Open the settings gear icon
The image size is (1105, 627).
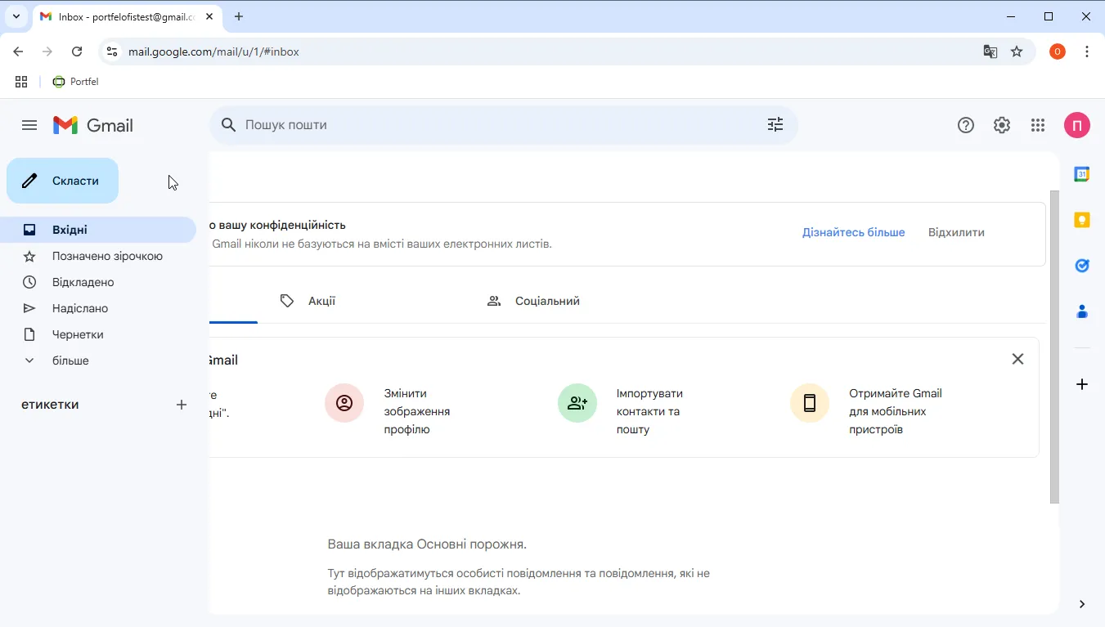[1002, 125]
